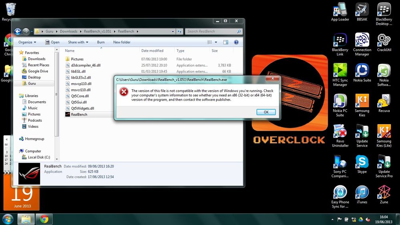Open CrackUtil desktop icon
400x225 pixels.
point(384,42)
